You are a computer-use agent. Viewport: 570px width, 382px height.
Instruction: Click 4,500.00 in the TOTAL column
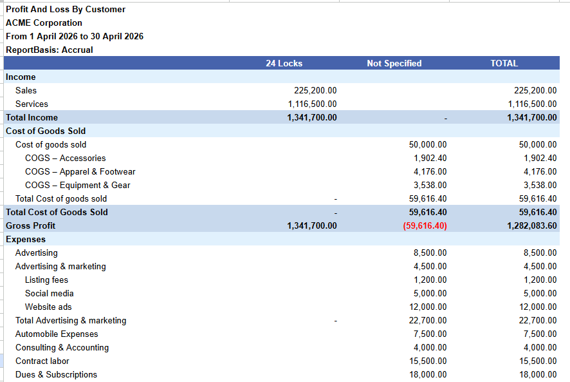[540, 266]
